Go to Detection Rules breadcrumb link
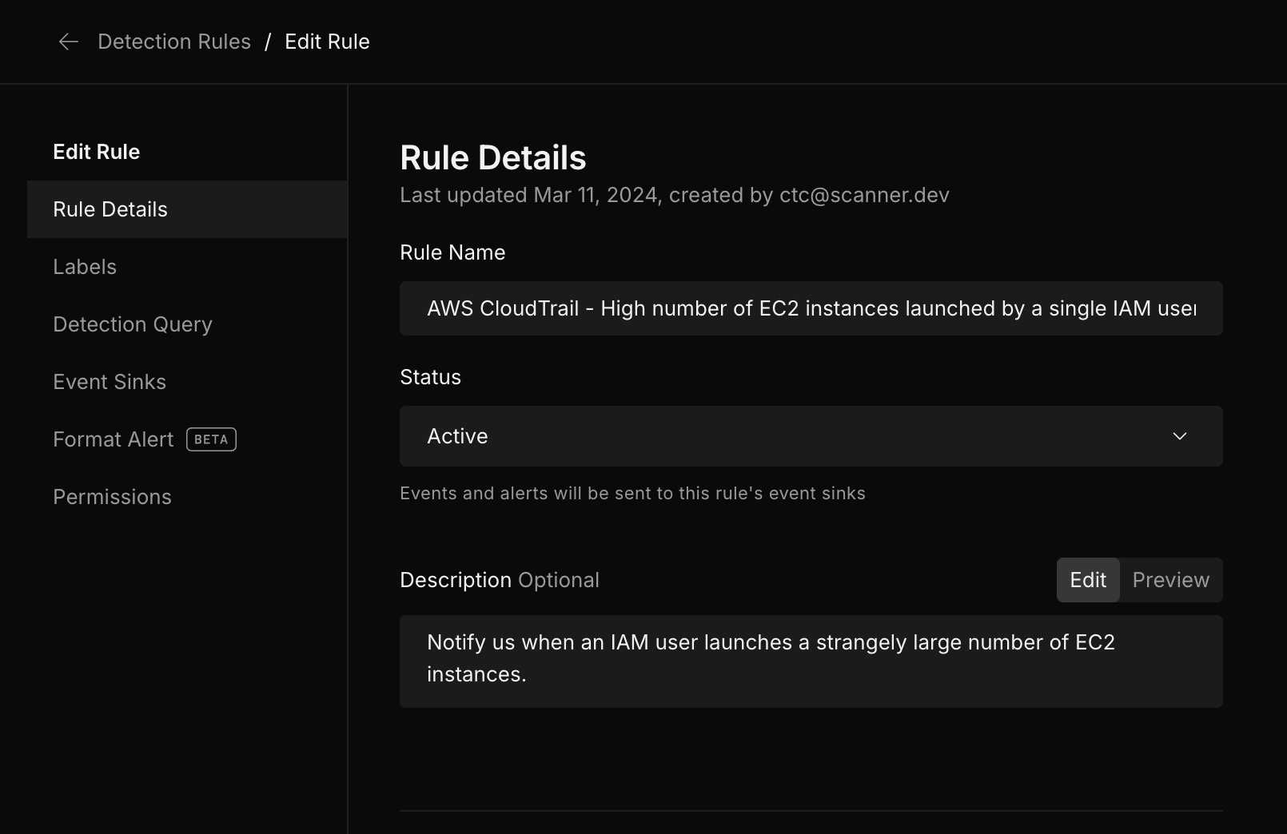The image size is (1287, 834). coord(174,42)
